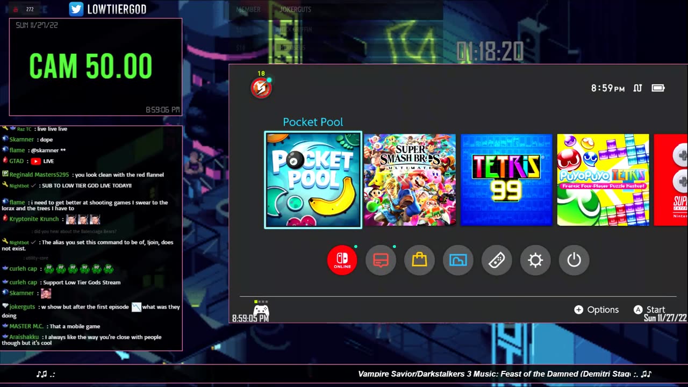
Task: Click the CAM 50.00 text
Action: (90, 67)
